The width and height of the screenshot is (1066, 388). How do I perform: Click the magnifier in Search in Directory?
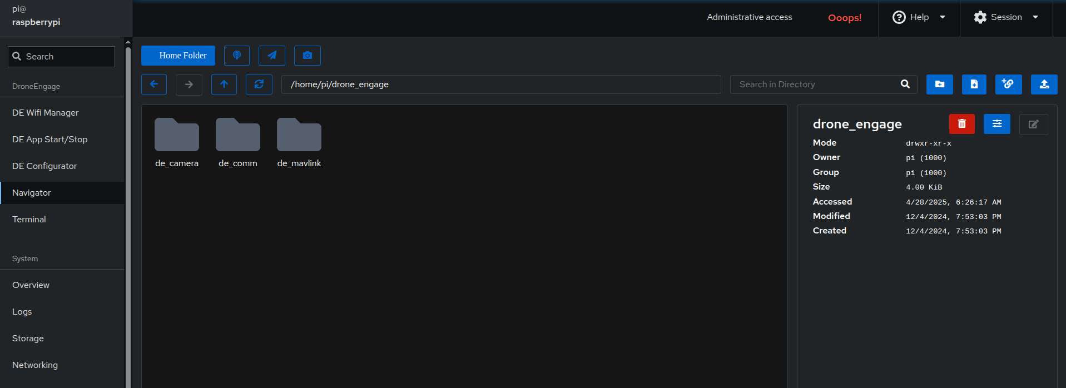pos(905,84)
